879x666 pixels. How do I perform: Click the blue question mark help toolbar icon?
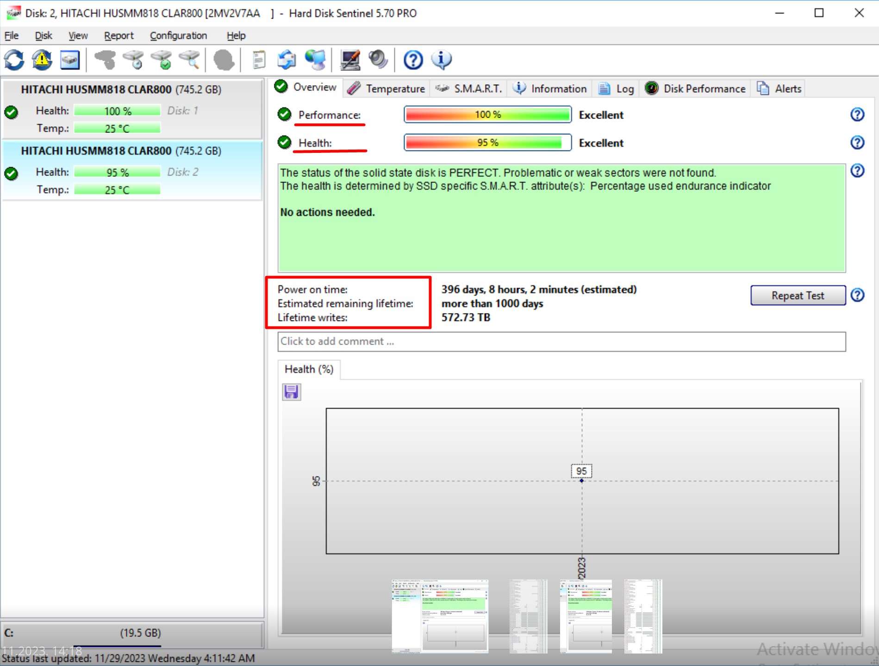[413, 60]
